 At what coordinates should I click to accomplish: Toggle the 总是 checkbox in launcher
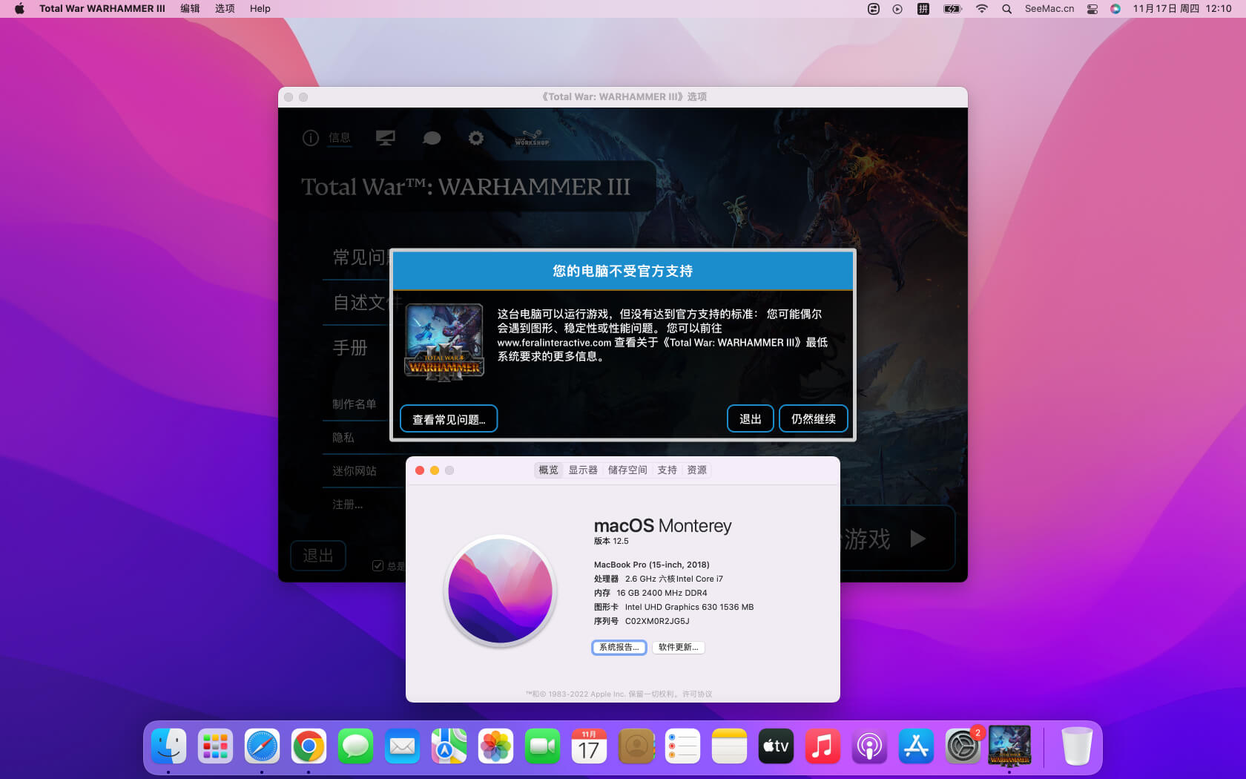pos(378,566)
